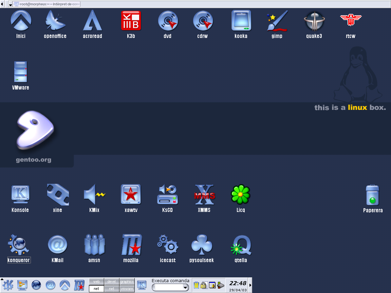Switch to the graphics virtual desktop
Image resolution: width=391 pixels, height=293 pixels.
127,281
